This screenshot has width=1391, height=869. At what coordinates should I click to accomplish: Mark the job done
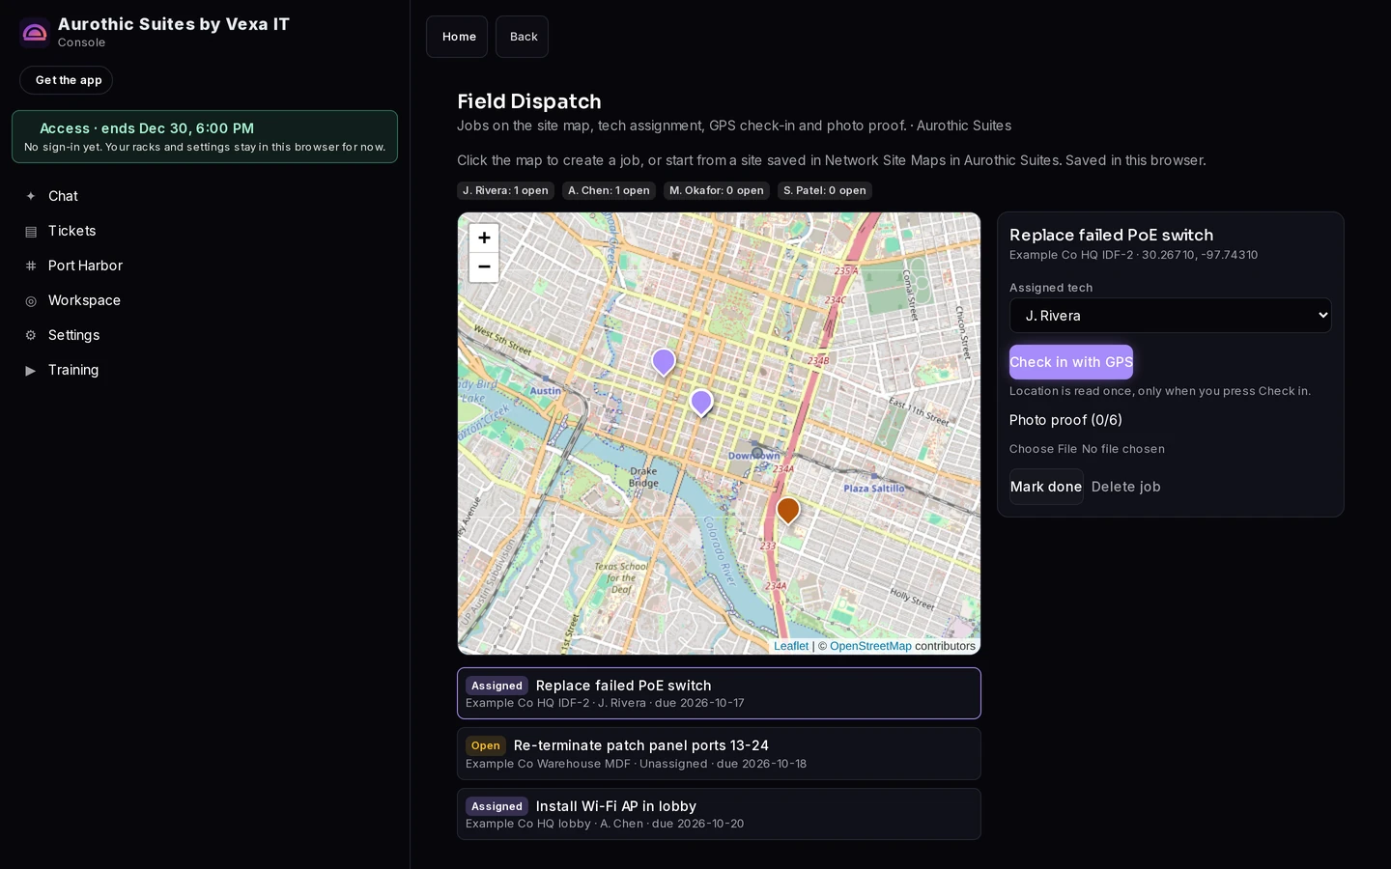(x=1046, y=487)
